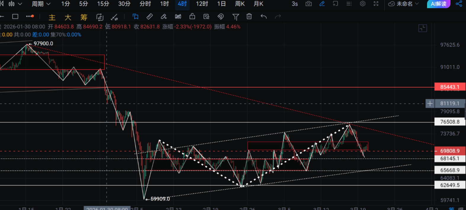466x210 pixels.
Task: Toggle the drawing lock icon
Action: coord(192,17)
